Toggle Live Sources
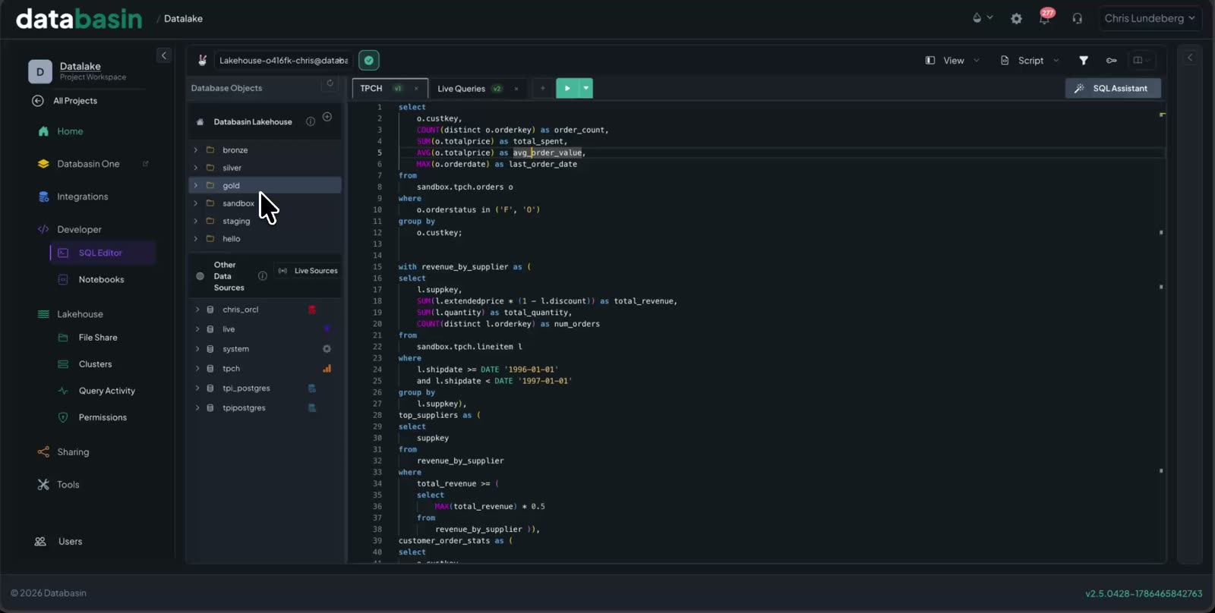1215x613 pixels. click(308, 271)
